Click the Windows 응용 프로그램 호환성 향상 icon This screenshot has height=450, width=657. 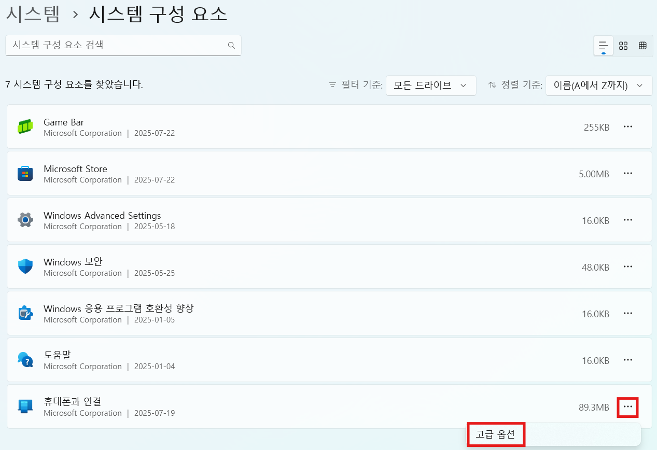pyautogui.click(x=25, y=313)
